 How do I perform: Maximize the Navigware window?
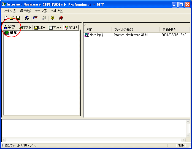tap(181, 5)
